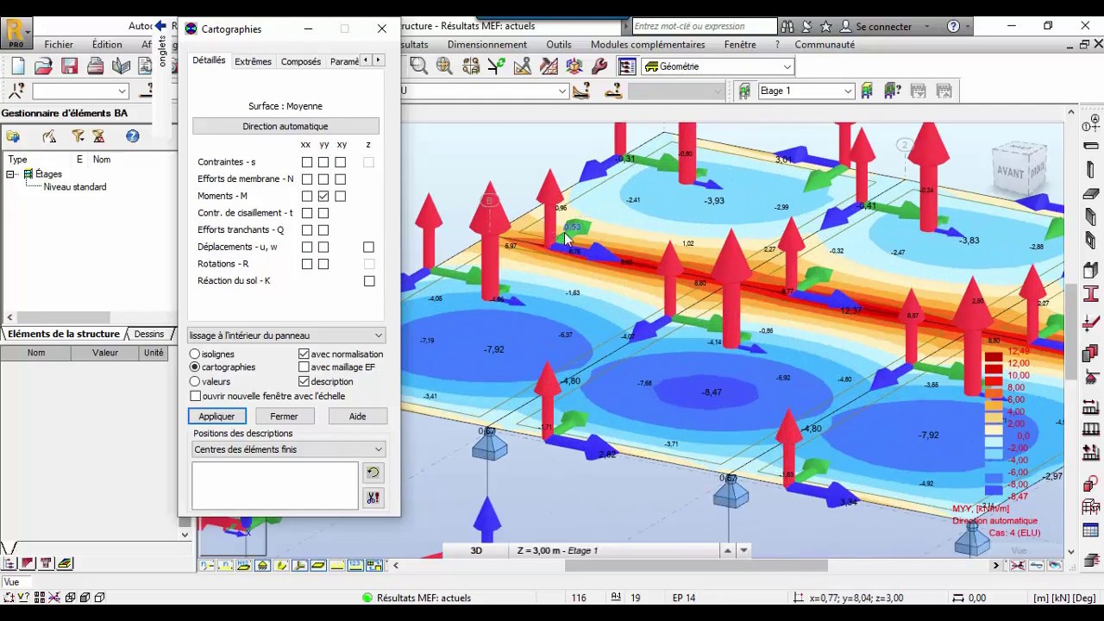Click the favorites star icon in title bar

(826, 27)
